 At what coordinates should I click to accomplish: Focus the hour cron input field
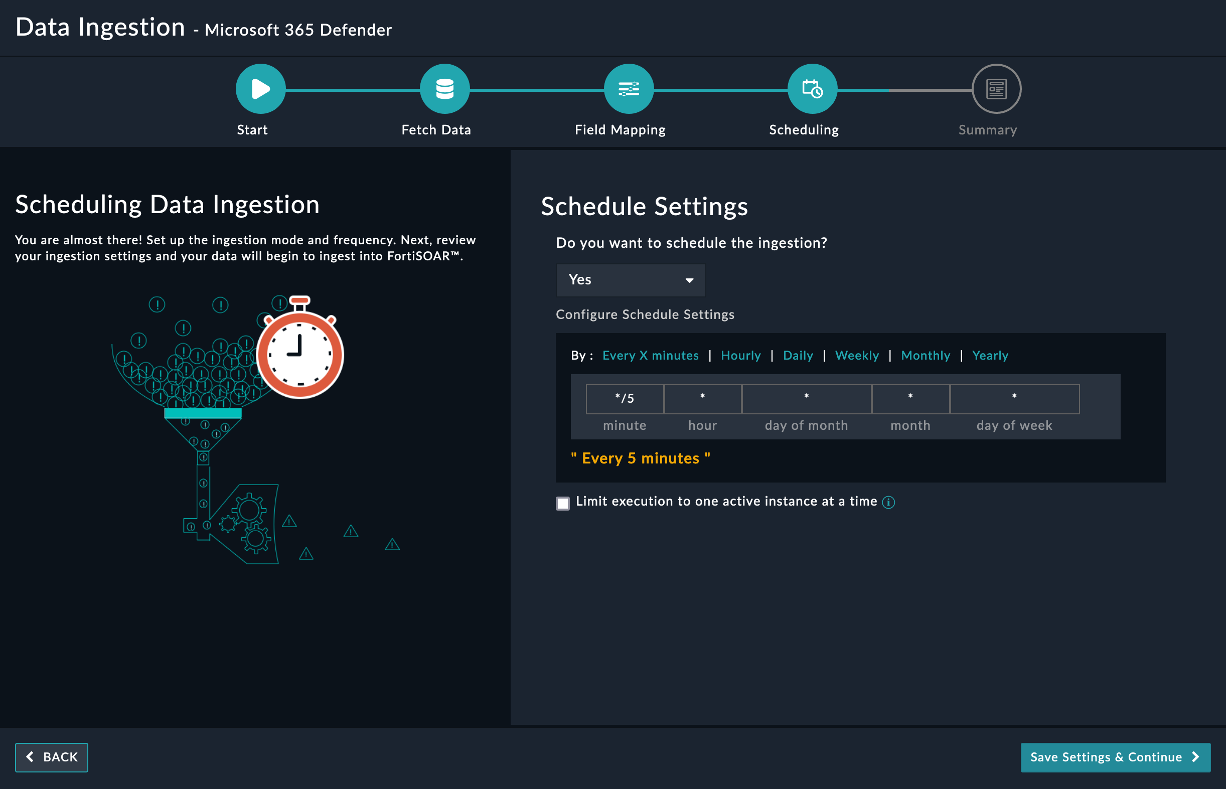point(702,399)
